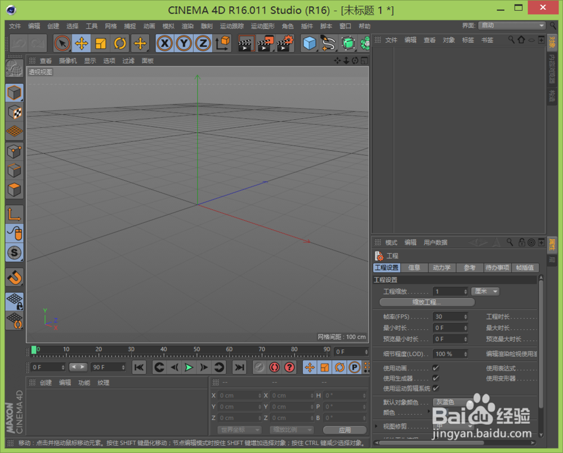563x453 pixels.
Task: Switch to Texture mode checkered cube icon
Action: point(15,113)
